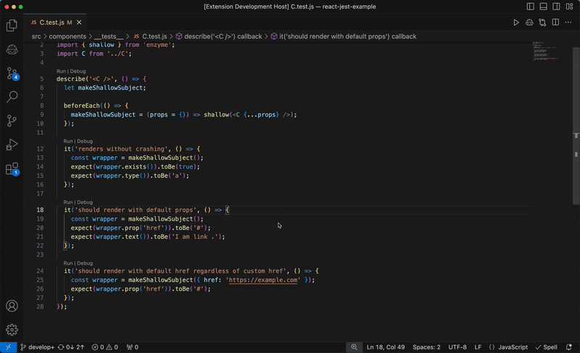The image size is (580, 353).
Task: Click the editor vertical scrollbar
Action: click(x=576, y=126)
